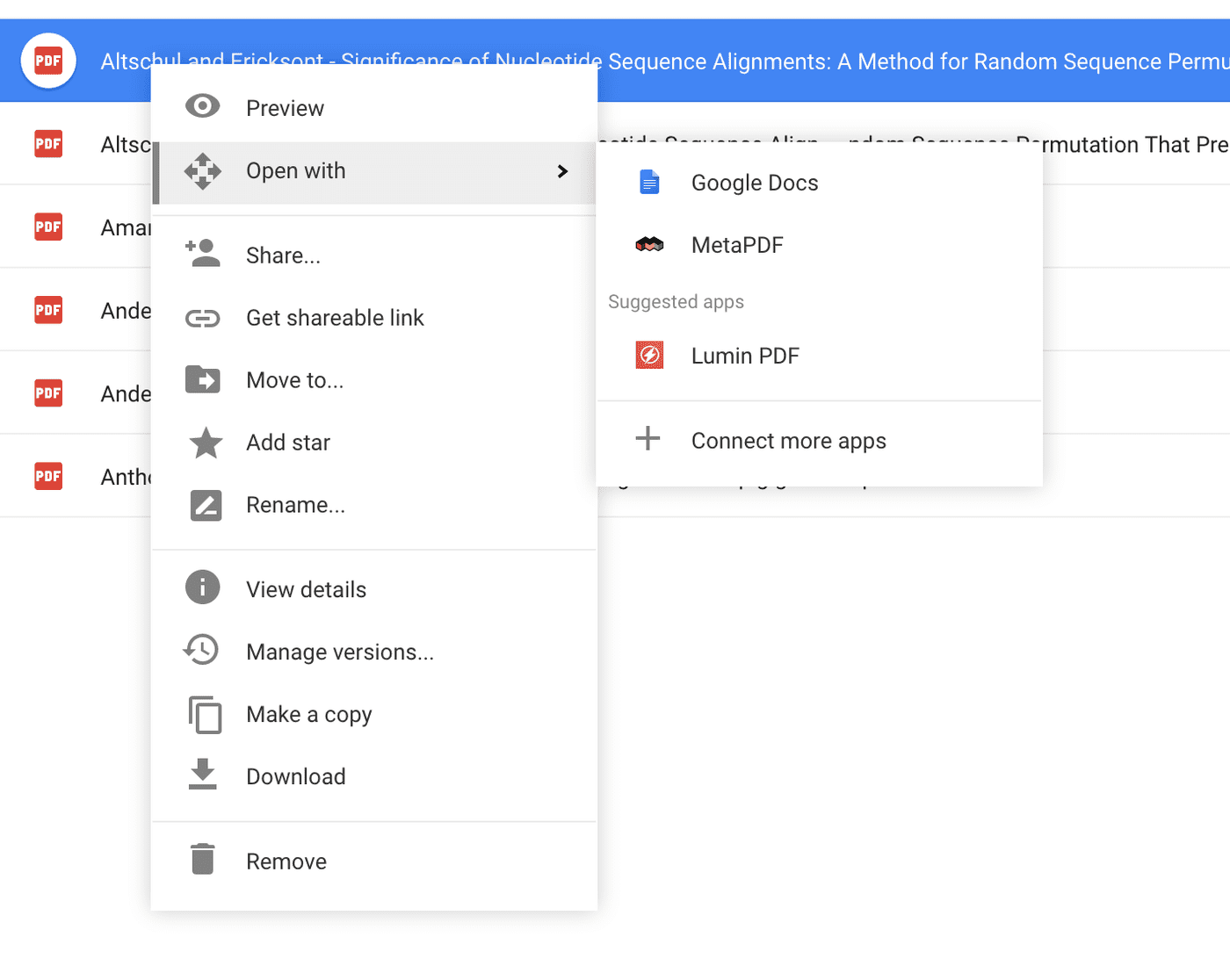The width and height of the screenshot is (1230, 973).
Task: Click the Lumin PDF app icon
Action: tap(649, 355)
